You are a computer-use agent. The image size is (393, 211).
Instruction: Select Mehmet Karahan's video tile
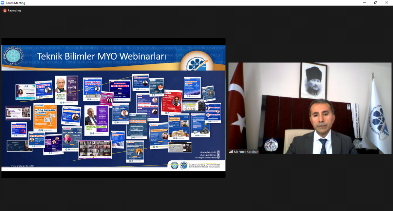tap(310, 108)
